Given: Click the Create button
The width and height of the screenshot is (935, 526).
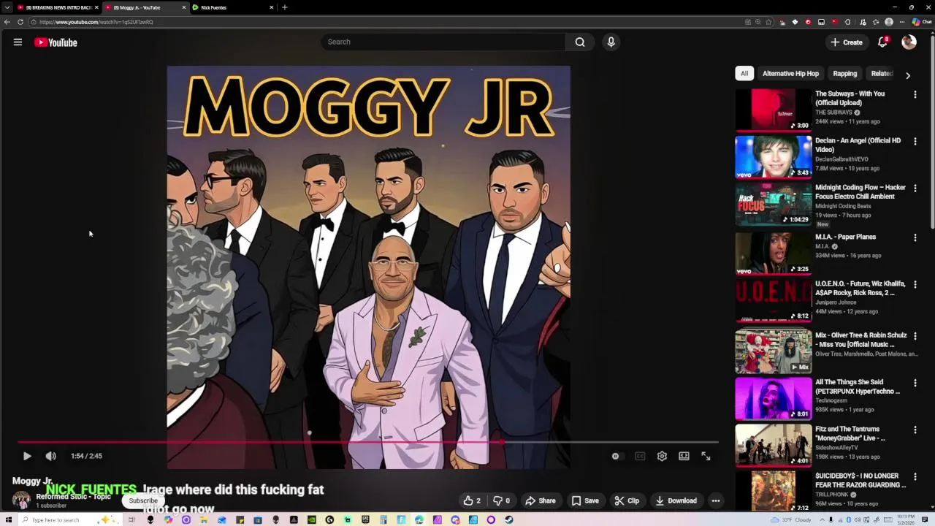Looking at the screenshot, I should click(x=847, y=42).
